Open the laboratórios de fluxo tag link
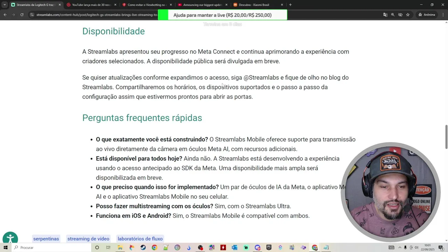The height and width of the screenshot is (252, 448). [x=140, y=239]
